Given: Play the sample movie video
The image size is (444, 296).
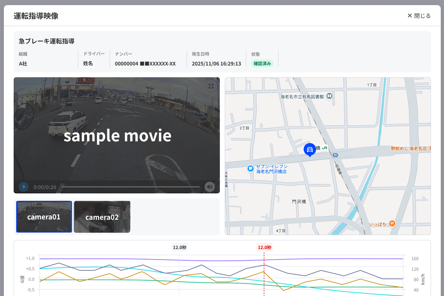Looking at the screenshot, I should (24, 187).
